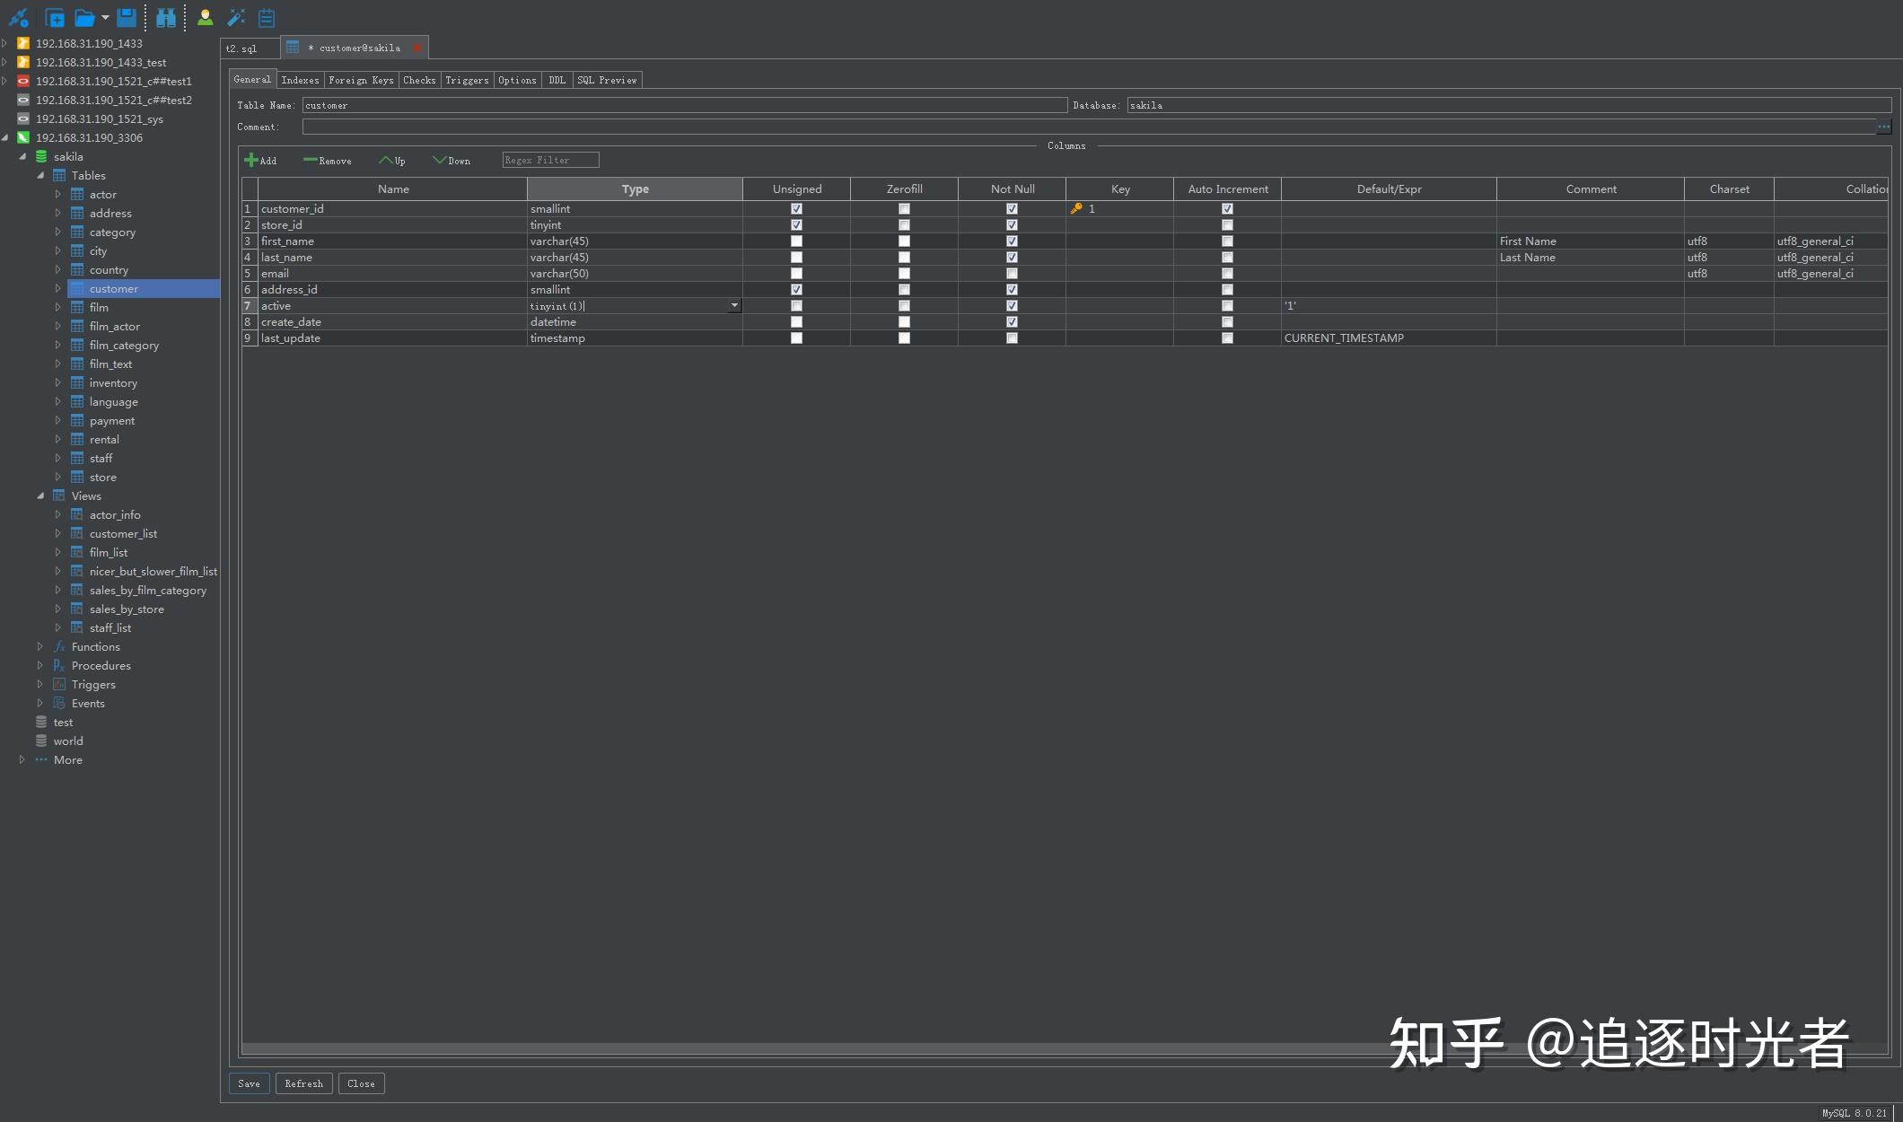Click the green plus Add column button

tap(260, 161)
